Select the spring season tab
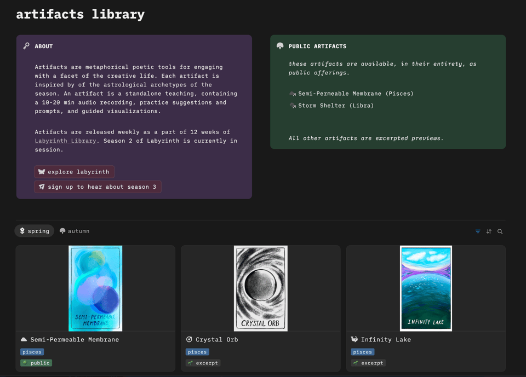The image size is (526, 377). (34, 231)
